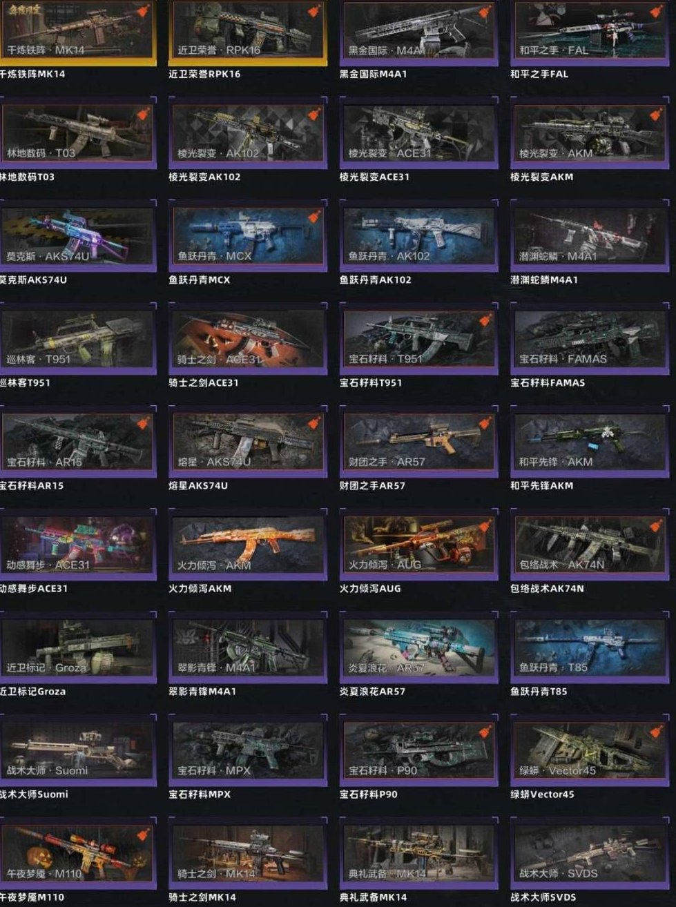The image size is (676, 907).
Task: Open the 潜渊蛇鳞M4A1 skin card
Action: [589, 236]
